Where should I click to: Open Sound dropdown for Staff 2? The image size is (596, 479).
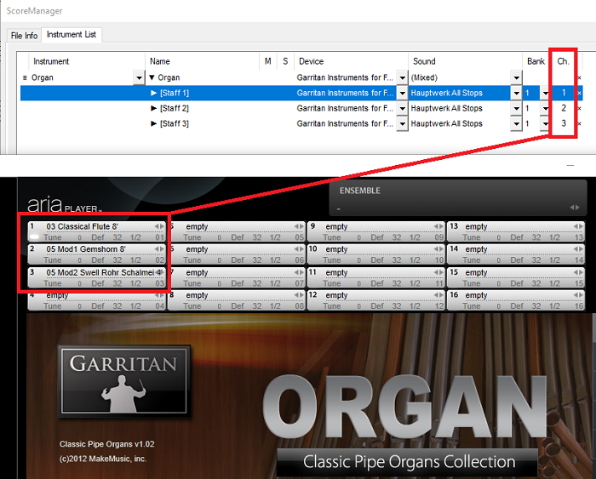[x=516, y=108]
